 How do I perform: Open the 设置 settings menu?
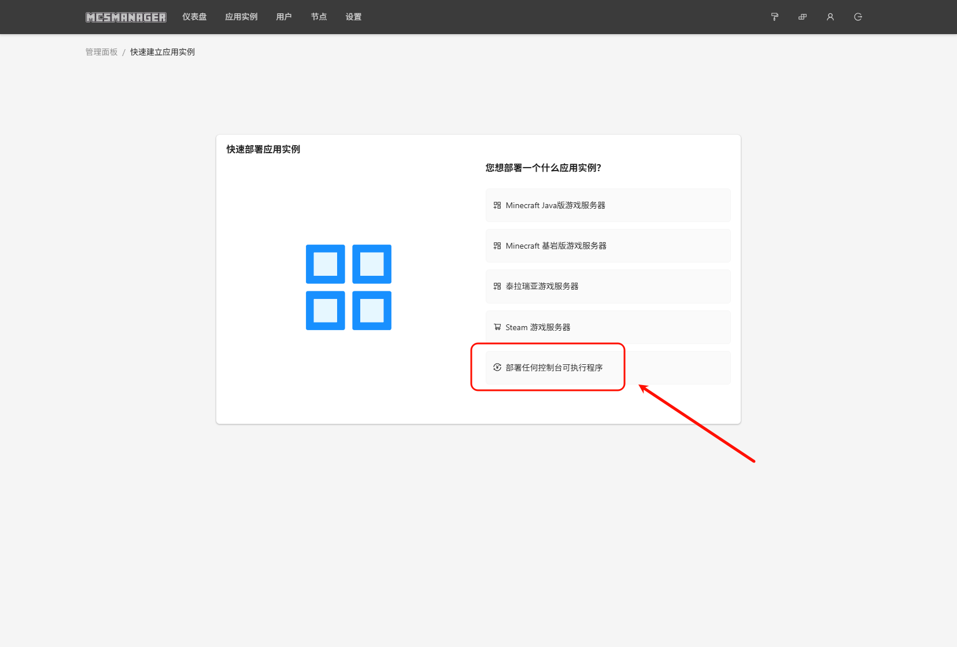(x=353, y=17)
